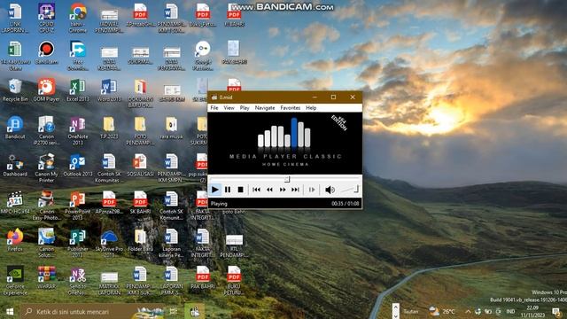Click the Play button in Media Player Classic
The width and height of the screenshot is (567, 319).
[214, 190]
